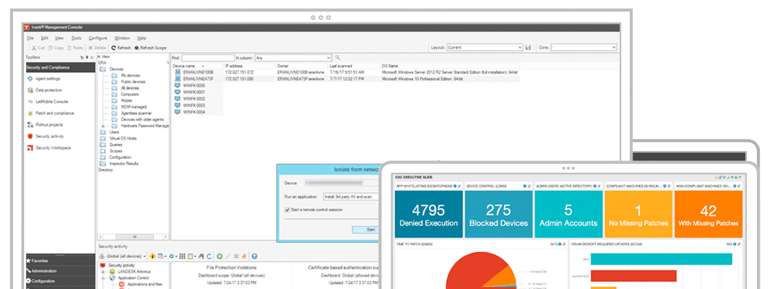780x289 pixels.
Task: Toggle Start a remote control session checkbox
Action: pos(287,210)
